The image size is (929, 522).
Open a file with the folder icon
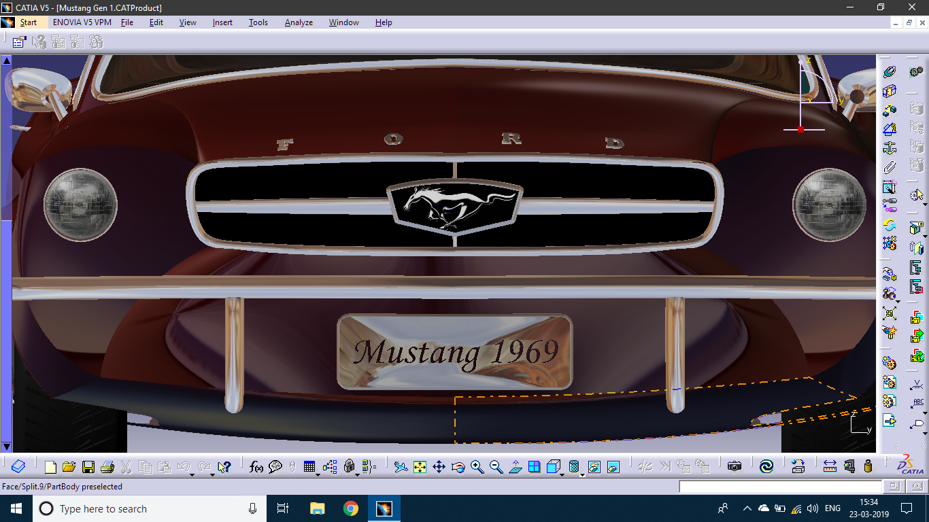[x=69, y=467]
